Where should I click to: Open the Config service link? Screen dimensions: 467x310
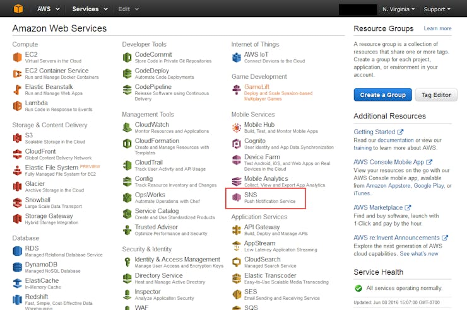(x=143, y=178)
